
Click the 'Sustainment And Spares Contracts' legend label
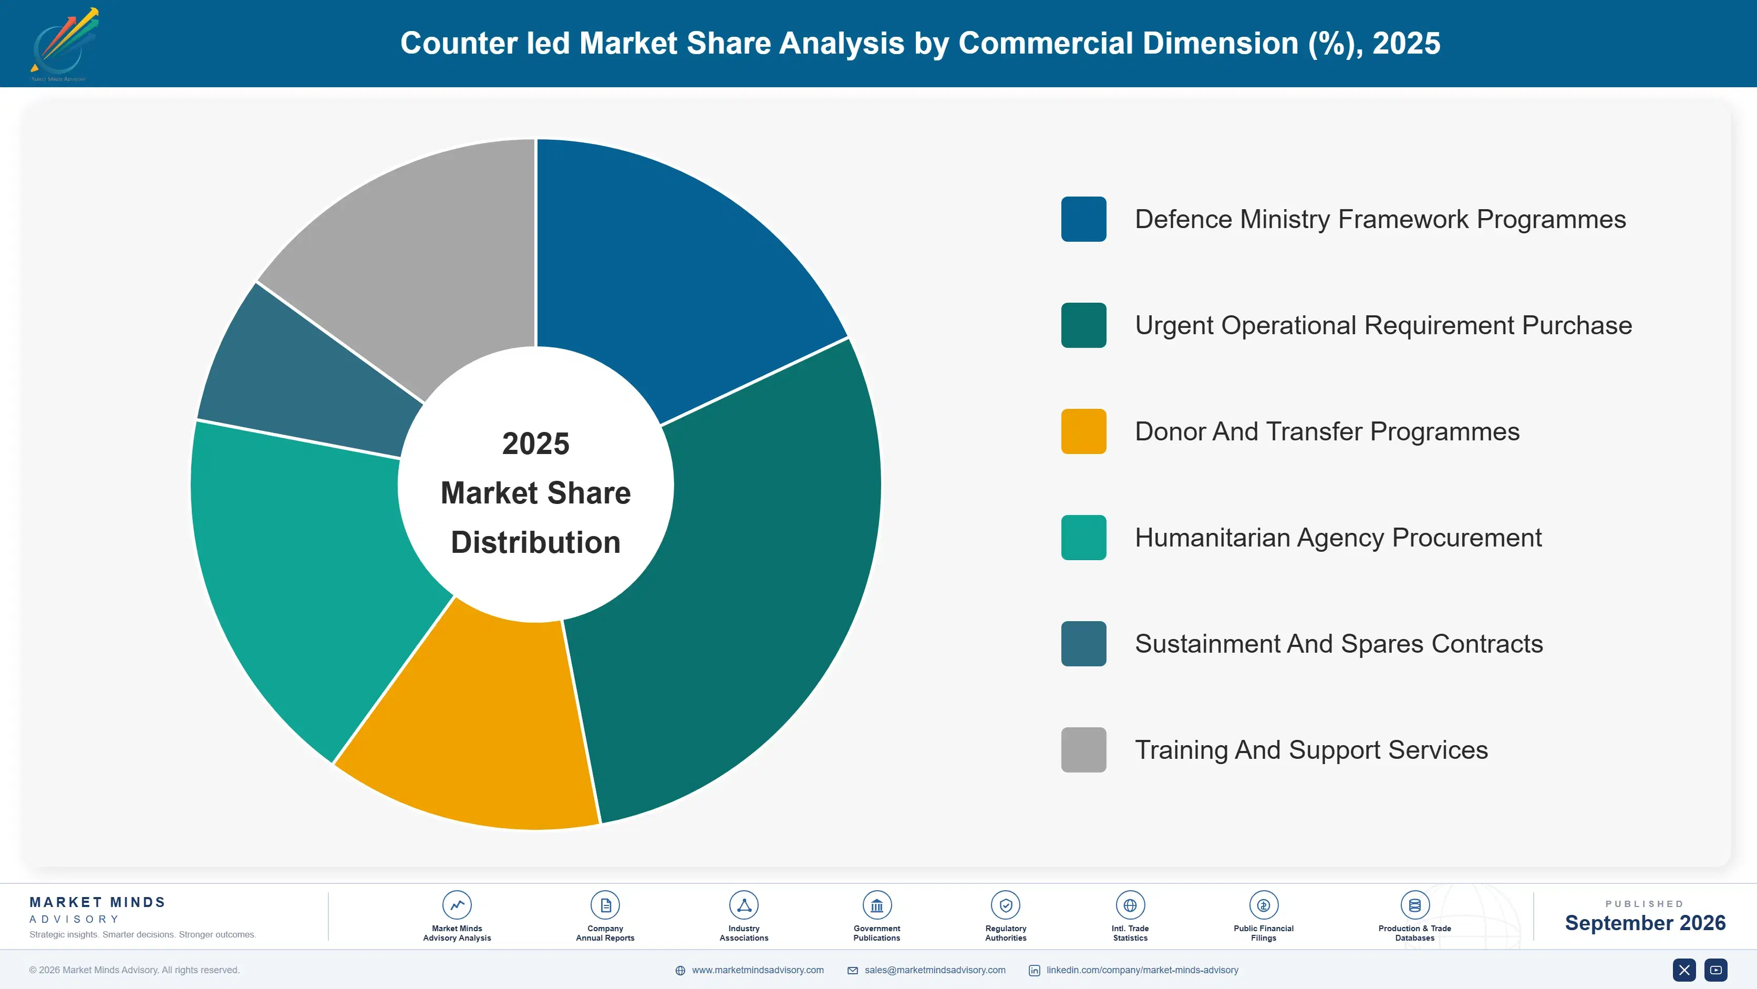[1339, 644]
